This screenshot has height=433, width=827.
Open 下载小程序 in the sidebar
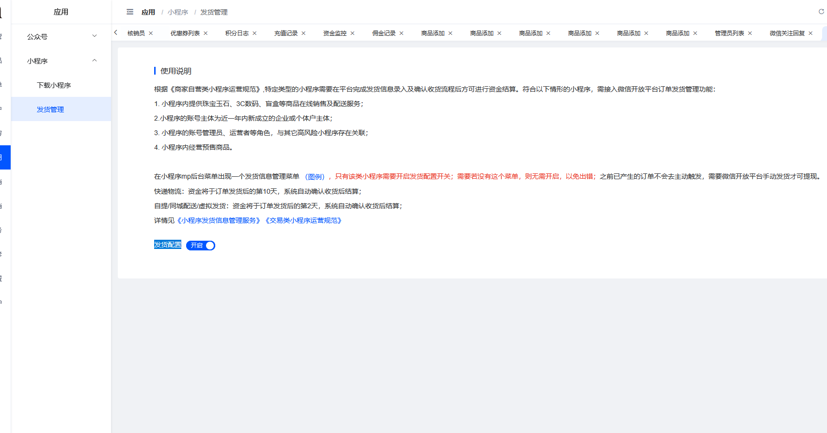click(x=54, y=85)
